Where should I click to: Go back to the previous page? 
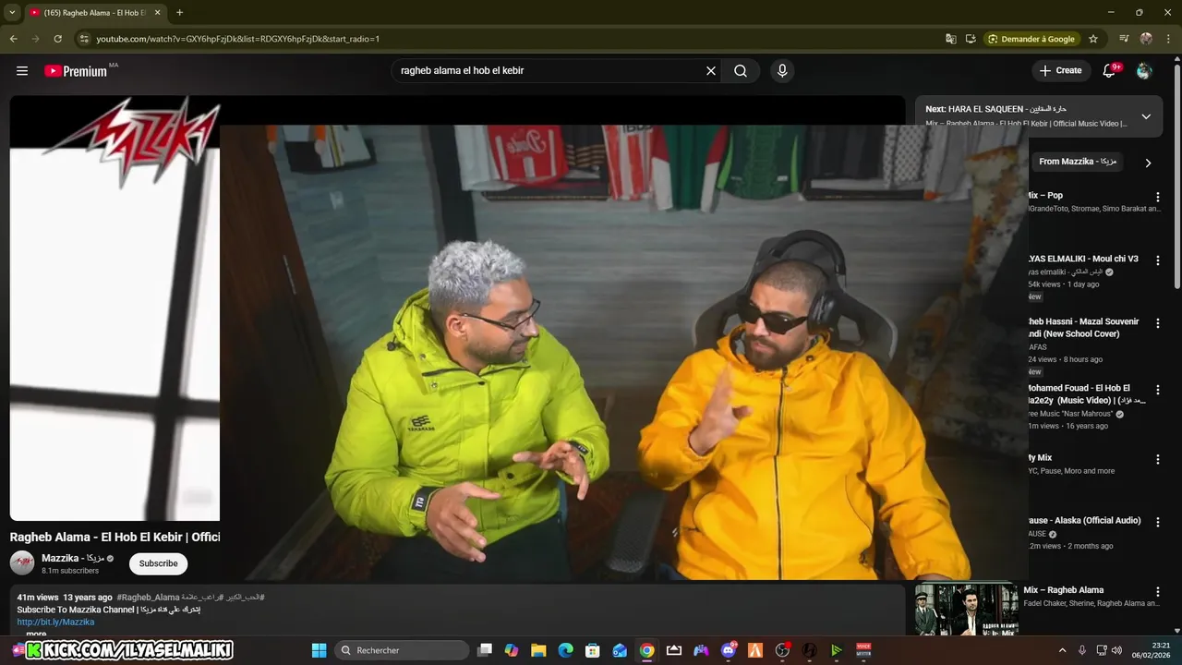click(13, 39)
